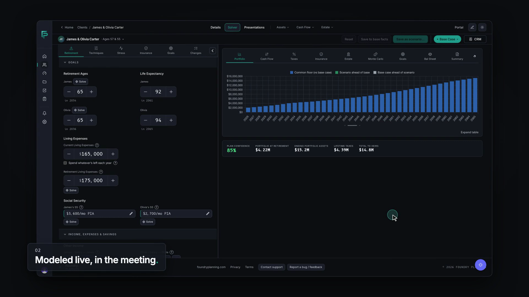Open the Bal Sheet chart tab
Image resolution: width=529 pixels, height=297 pixels.
click(430, 56)
